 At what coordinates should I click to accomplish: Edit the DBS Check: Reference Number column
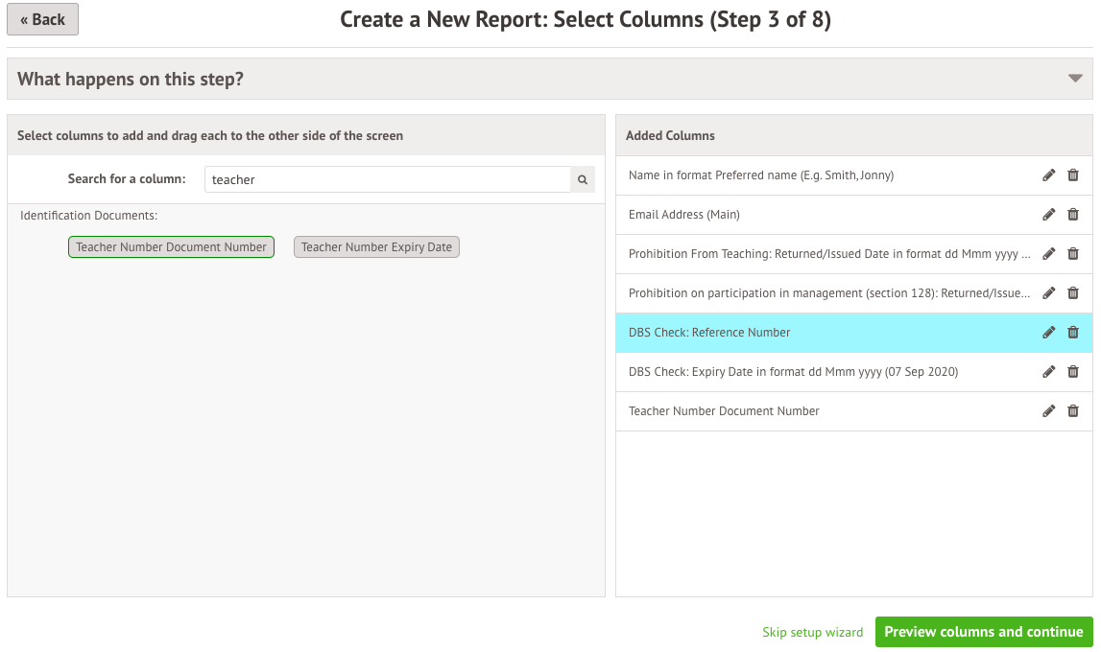pos(1048,333)
